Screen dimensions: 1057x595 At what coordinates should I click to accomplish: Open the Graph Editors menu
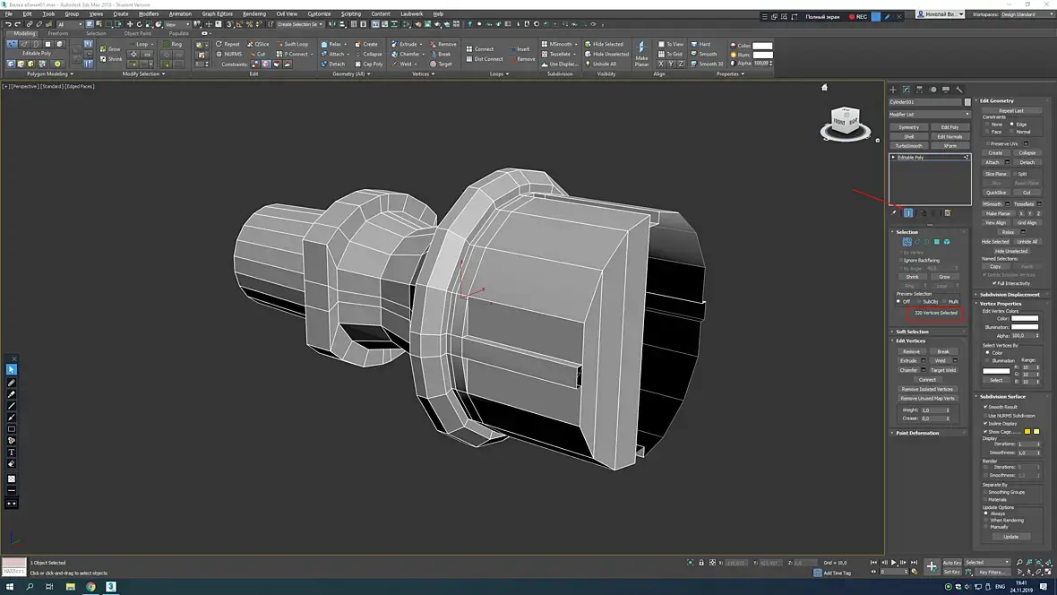click(217, 14)
